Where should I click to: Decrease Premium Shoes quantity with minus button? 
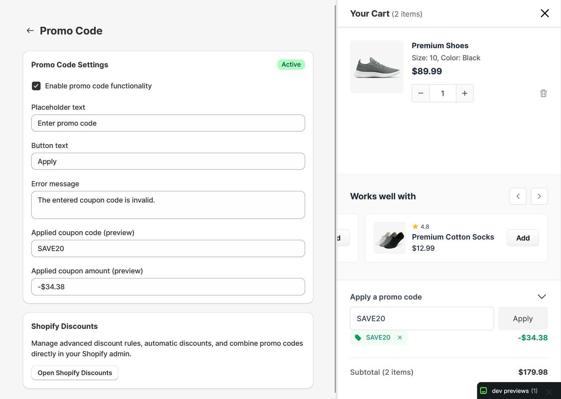tap(420, 93)
